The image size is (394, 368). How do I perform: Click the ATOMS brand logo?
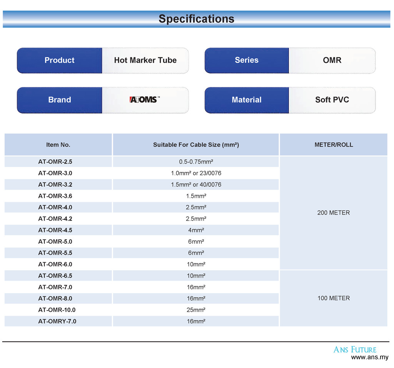click(x=145, y=100)
